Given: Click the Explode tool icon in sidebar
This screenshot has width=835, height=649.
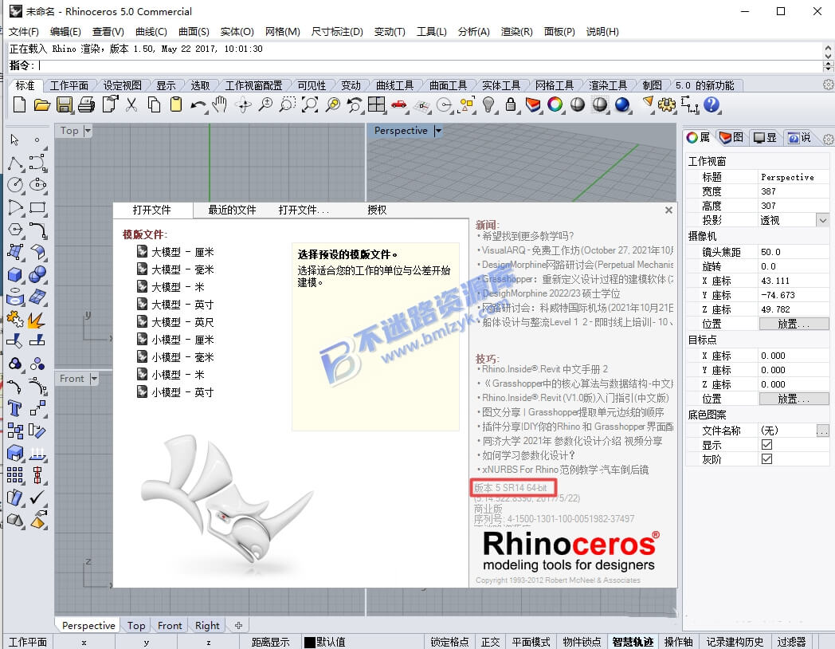Looking at the screenshot, I should 37,319.
